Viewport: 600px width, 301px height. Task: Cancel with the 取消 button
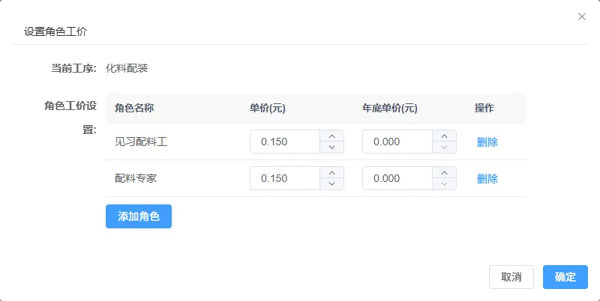[511, 277]
